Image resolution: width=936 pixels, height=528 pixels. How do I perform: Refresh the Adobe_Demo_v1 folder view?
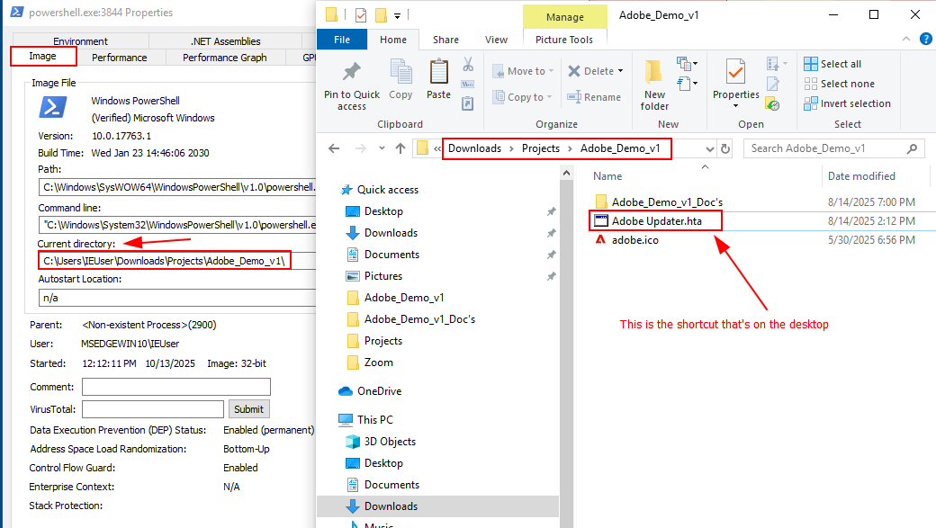pyautogui.click(x=725, y=148)
